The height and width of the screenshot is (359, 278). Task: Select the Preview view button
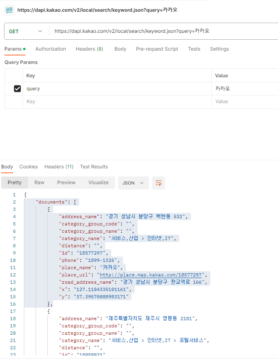click(66, 183)
